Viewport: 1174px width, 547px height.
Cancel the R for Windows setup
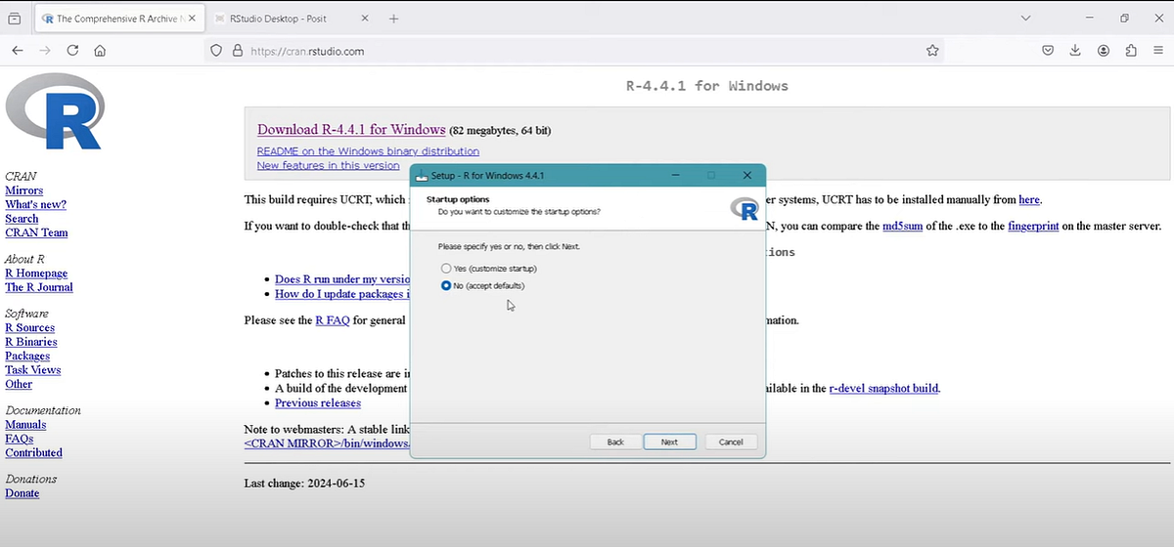731,442
